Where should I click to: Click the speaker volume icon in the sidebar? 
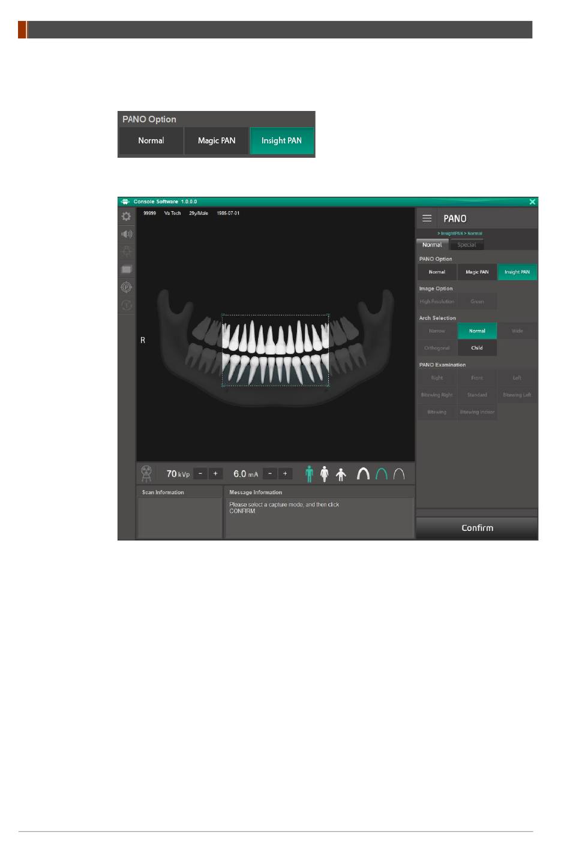(127, 235)
